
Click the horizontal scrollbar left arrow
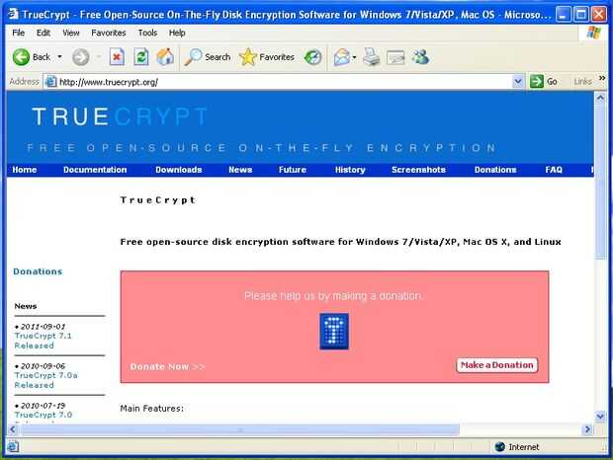pyautogui.click(x=13, y=429)
